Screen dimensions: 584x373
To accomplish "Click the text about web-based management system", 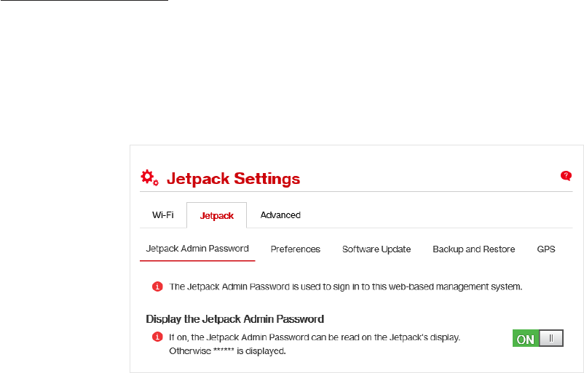I will pyautogui.click(x=346, y=286).
